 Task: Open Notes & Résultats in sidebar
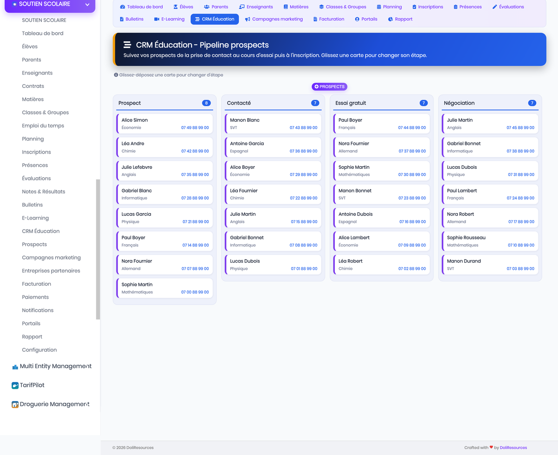(x=43, y=192)
